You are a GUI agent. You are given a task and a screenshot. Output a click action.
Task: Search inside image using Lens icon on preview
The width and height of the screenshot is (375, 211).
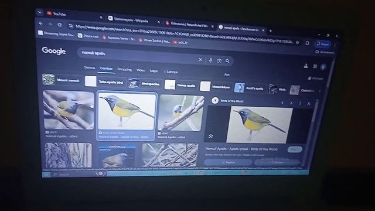[x=211, y=137]
